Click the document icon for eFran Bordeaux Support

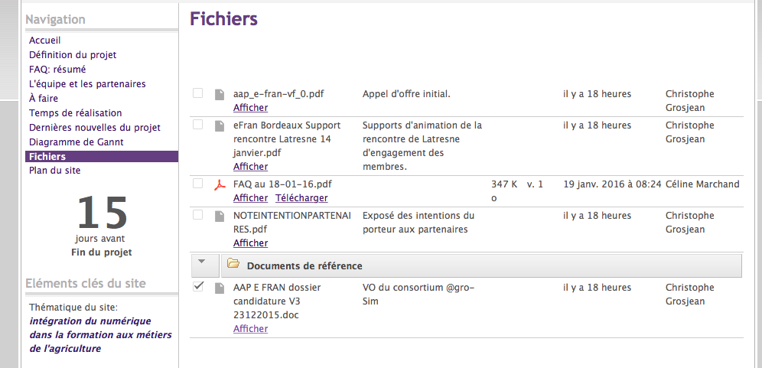point(220,125)
